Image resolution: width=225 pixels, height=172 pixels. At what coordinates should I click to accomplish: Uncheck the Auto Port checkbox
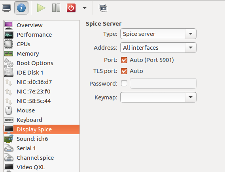pos(124,60)
